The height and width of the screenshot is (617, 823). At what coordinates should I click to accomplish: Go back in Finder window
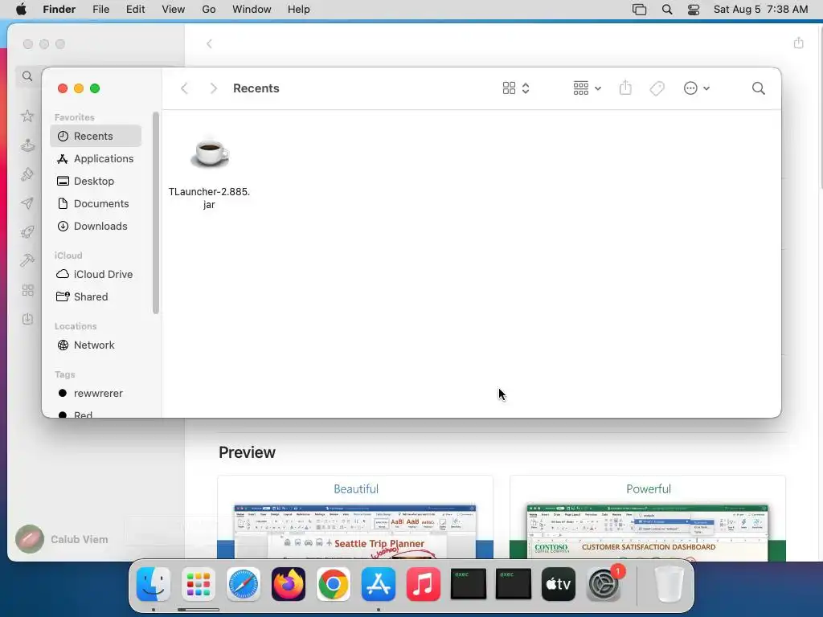coord(184,88)
